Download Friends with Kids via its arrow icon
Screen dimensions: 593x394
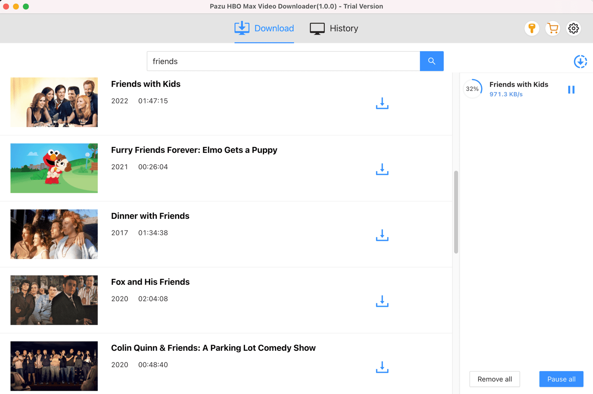tap(382, 103)
